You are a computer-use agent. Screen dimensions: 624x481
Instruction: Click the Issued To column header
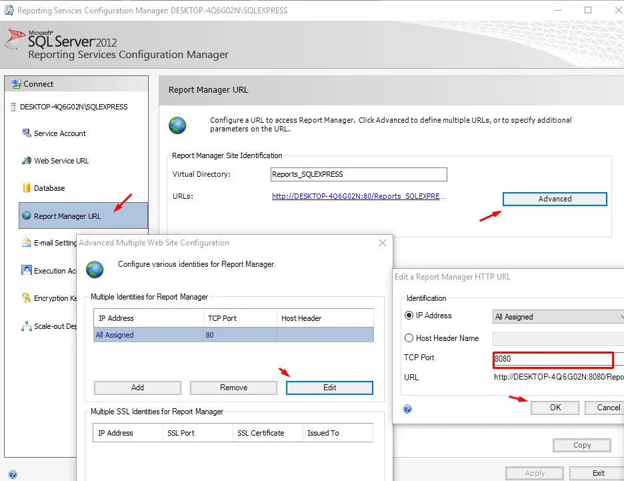[338, 433]
